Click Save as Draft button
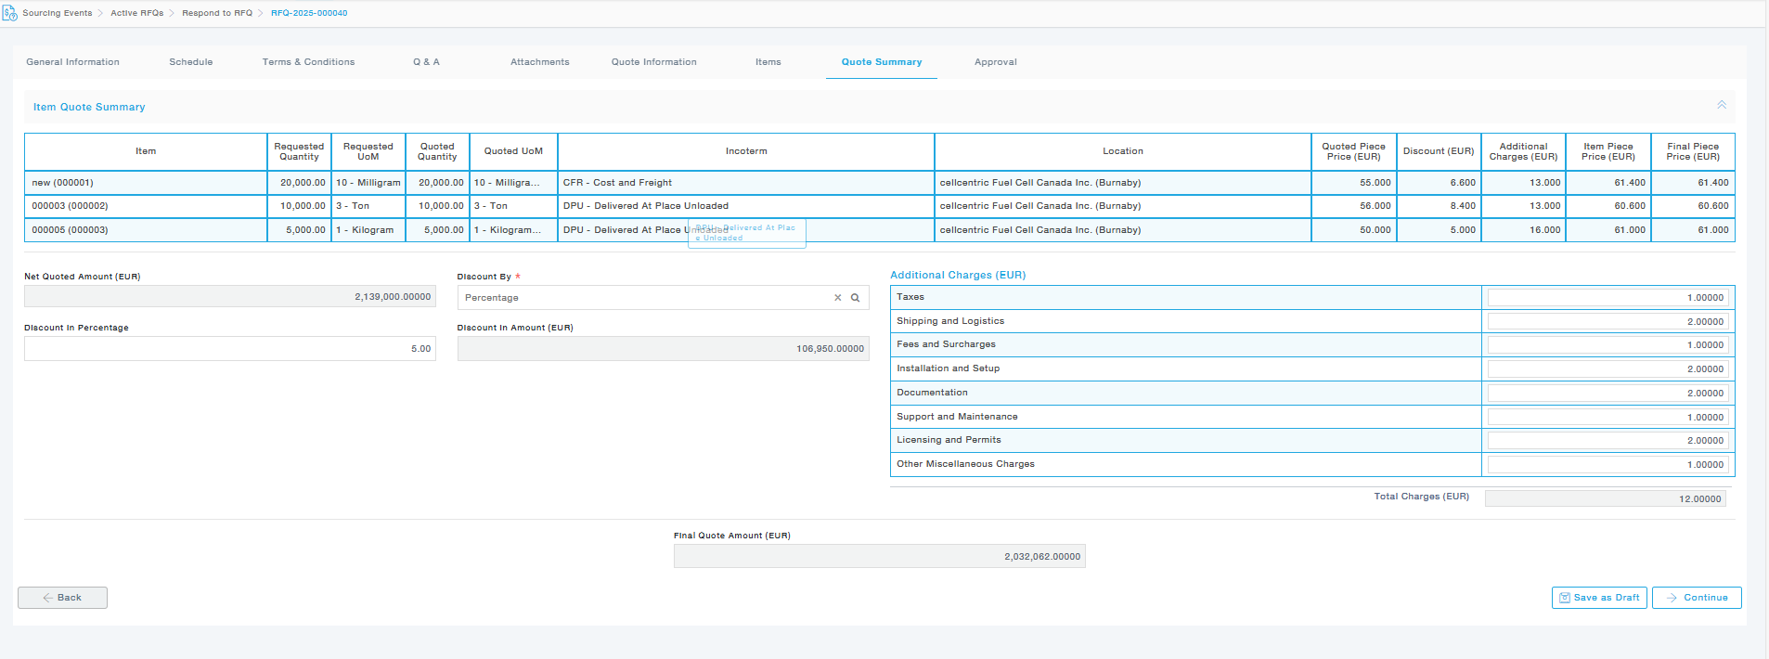The width and height of the screenshot is (1769, 659). click(1598, 598)
